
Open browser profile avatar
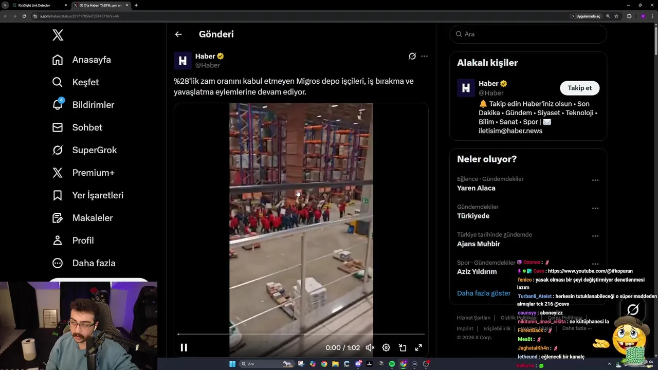point(643,16)
